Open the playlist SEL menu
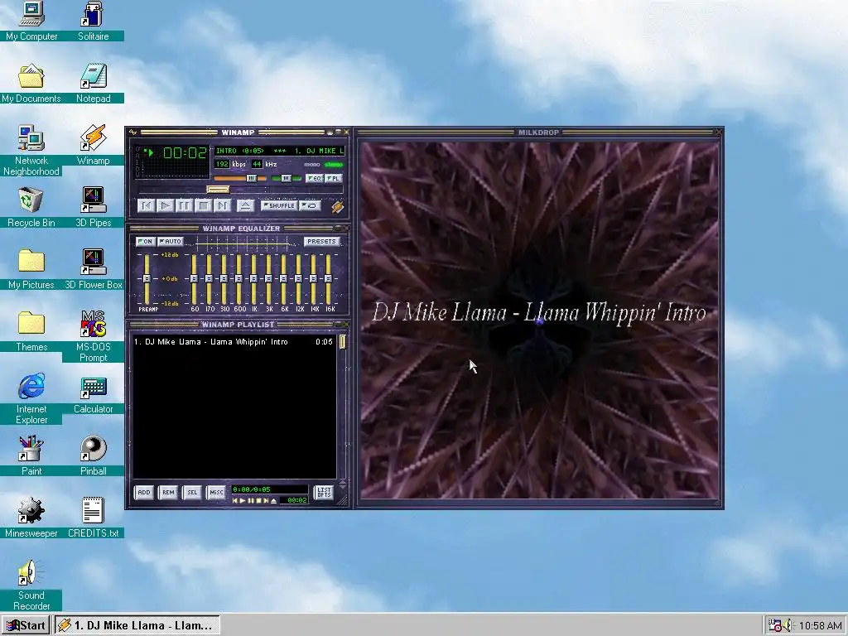848x636 pixels. pyautogui.click(x=192, y=492)
